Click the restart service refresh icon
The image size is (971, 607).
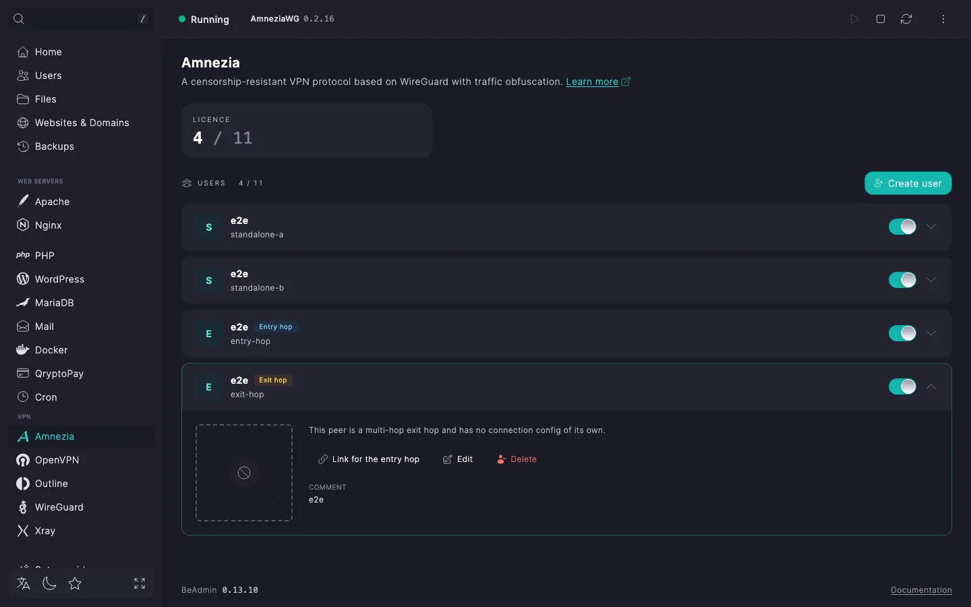click(x=906, y=19)
